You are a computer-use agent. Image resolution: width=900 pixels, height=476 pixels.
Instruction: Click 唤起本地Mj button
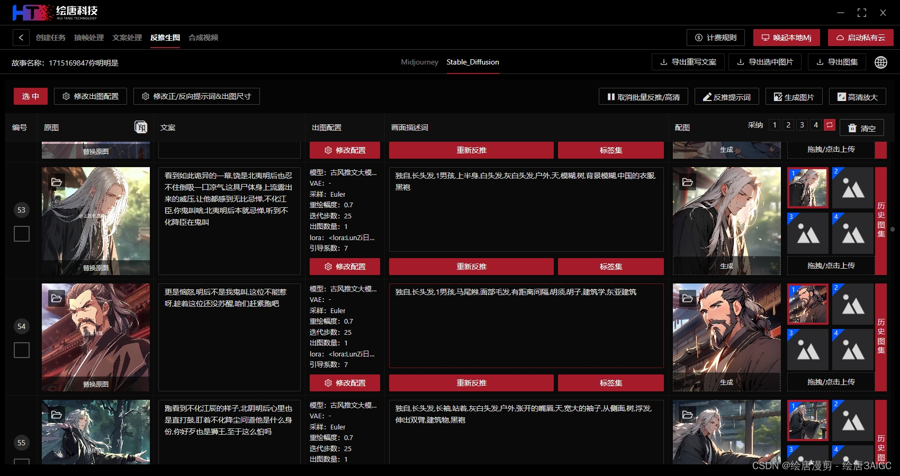click(x=787, y=38)
